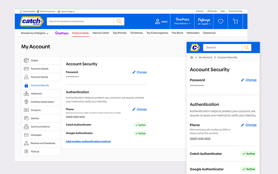The image size is (278, 174).
Task: Click the pencil icon beside desktop Phone Change
Action: click(x=134, y=109)
